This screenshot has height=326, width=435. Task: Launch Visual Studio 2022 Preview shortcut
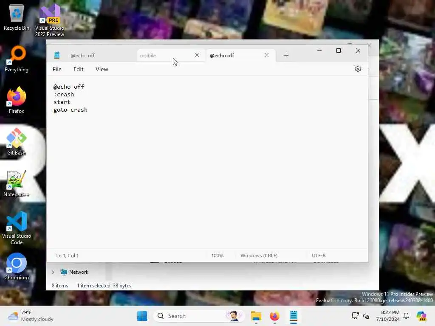click(49, 20)
